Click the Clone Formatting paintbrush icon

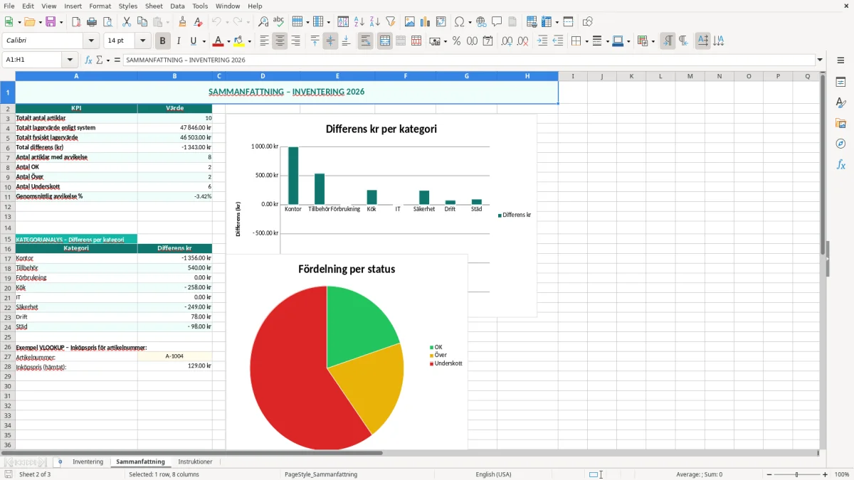[182, 22]
